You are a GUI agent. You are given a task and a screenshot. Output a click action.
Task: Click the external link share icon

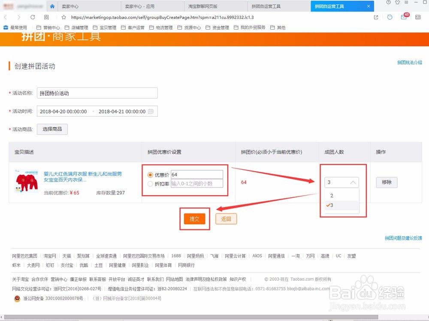(376, 17)
